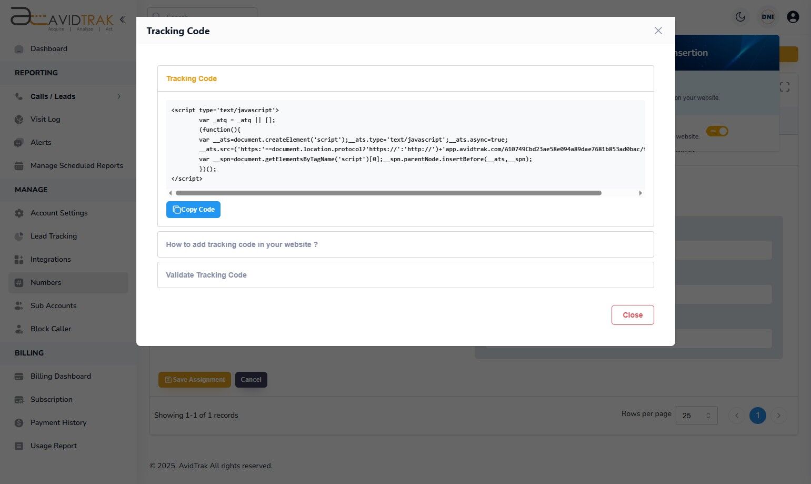Disable the ON switch for website tracking
The image size is (811, 484).
(717, 131)
